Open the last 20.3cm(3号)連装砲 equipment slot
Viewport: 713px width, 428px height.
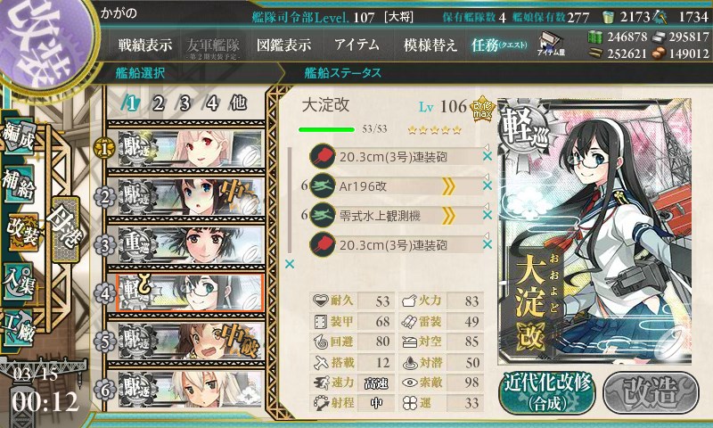coord(397,245)
